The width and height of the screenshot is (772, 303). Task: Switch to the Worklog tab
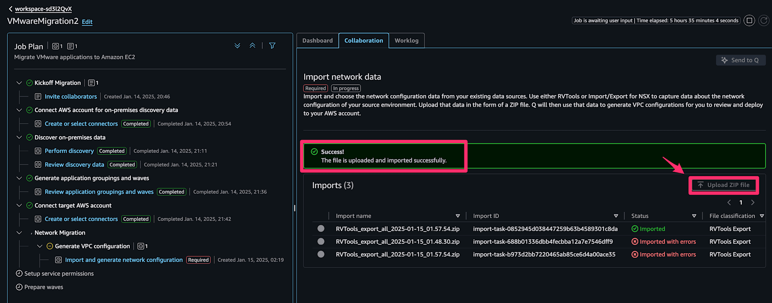[406, 41]
